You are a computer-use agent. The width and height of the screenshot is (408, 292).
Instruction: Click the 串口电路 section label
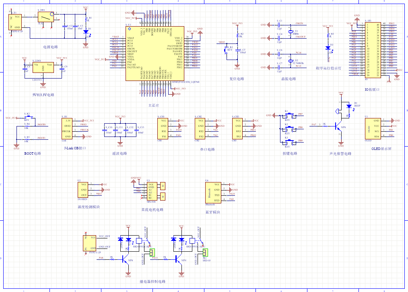207,149
